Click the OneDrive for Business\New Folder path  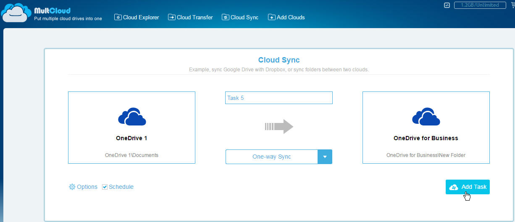point(426,155)
